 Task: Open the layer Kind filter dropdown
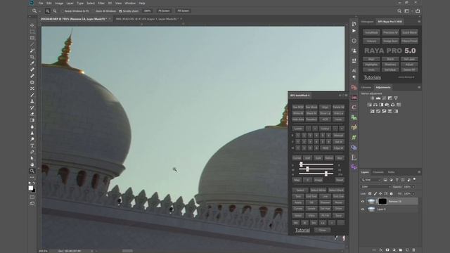(x=371, y=180)
